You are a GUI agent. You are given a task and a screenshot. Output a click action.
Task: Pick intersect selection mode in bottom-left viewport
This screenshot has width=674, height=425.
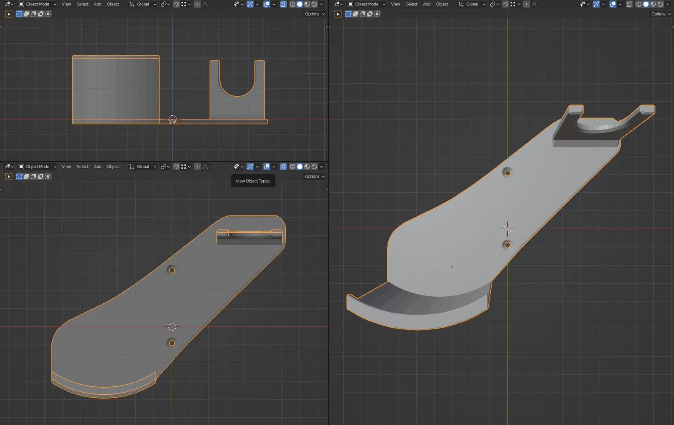(x=48, y=176)
